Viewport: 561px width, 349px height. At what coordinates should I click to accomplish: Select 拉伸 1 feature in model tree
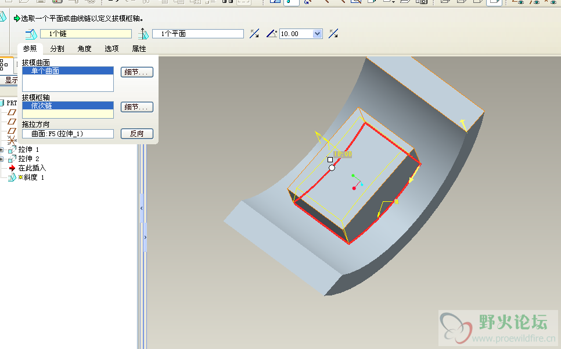pos(28,149)
